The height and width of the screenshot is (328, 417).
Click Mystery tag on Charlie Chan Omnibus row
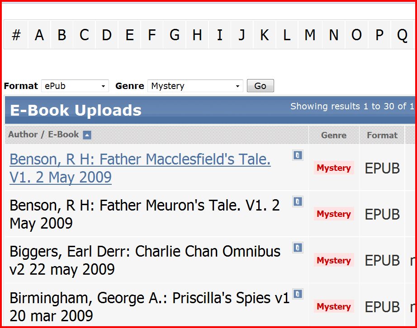point(334,261)
